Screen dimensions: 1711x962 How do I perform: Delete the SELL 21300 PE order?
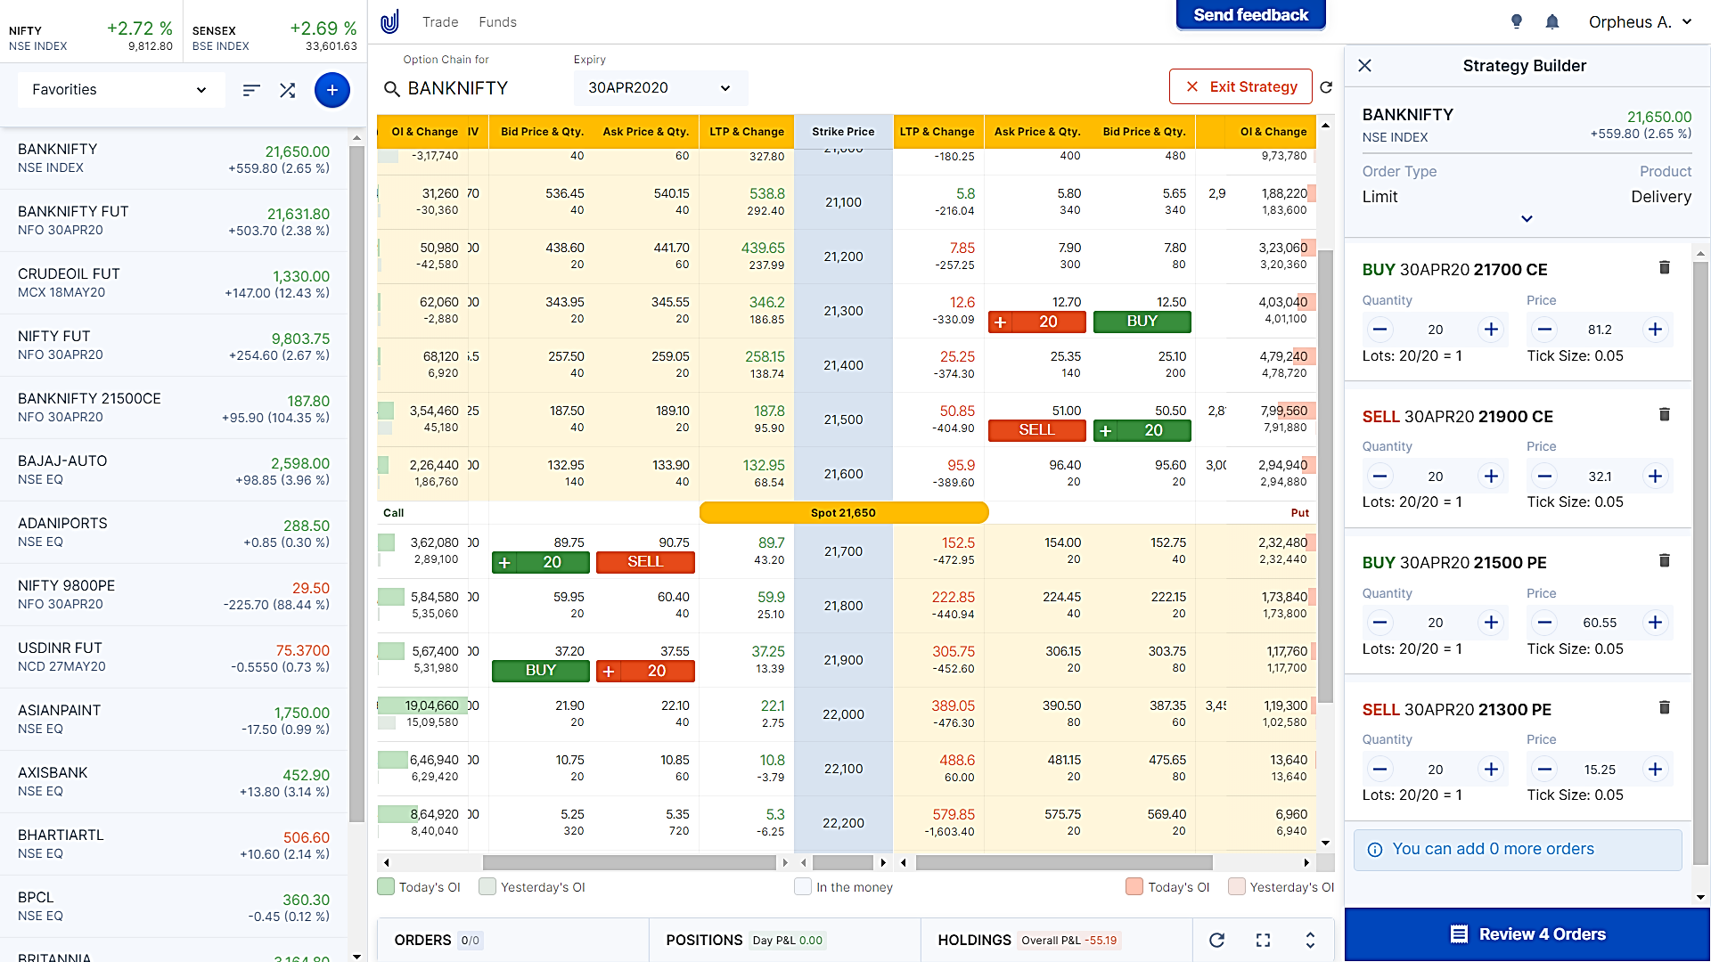tap(1664, 708)
